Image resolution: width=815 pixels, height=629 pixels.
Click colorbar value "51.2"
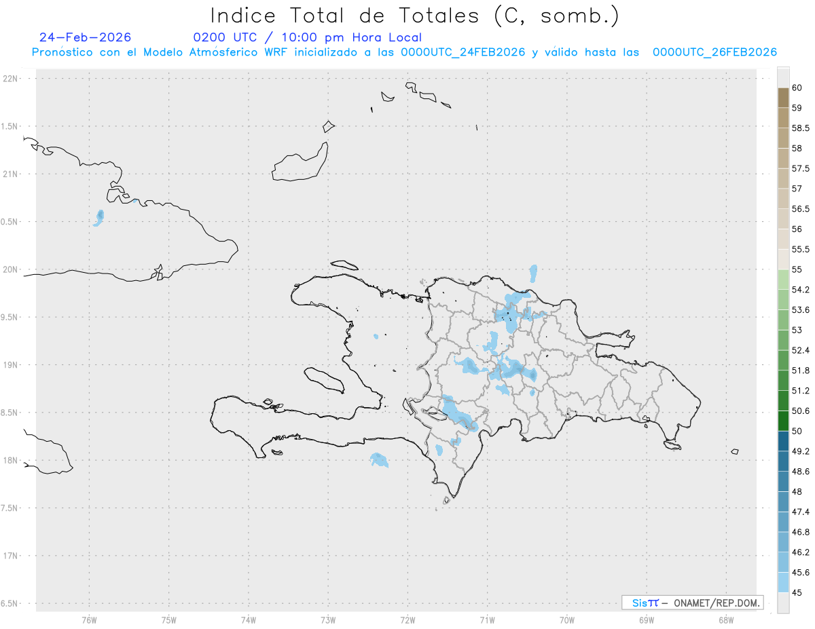tap(800, 391)
